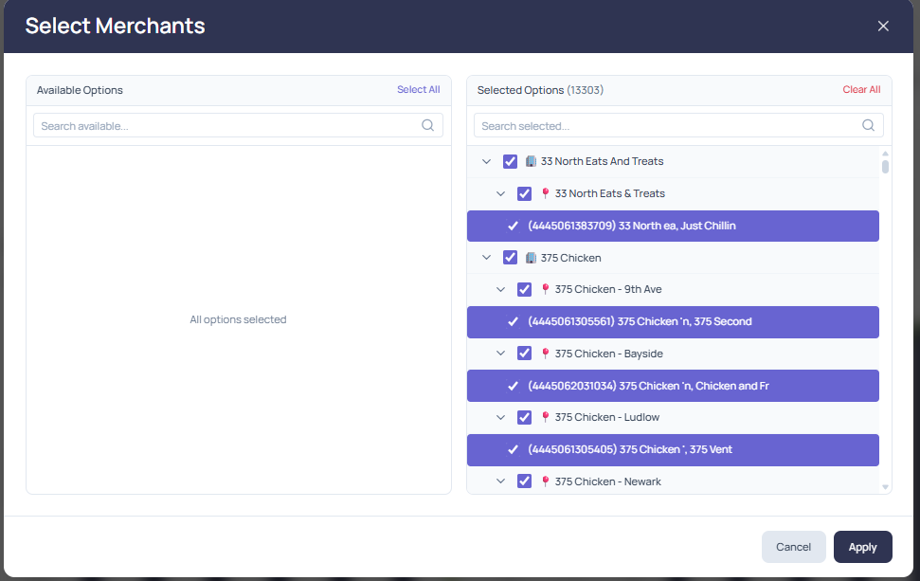920x581 pixels.
Task: Click the pin icon for 375 Chicken - Newark
Action: (x=545, y=481)
